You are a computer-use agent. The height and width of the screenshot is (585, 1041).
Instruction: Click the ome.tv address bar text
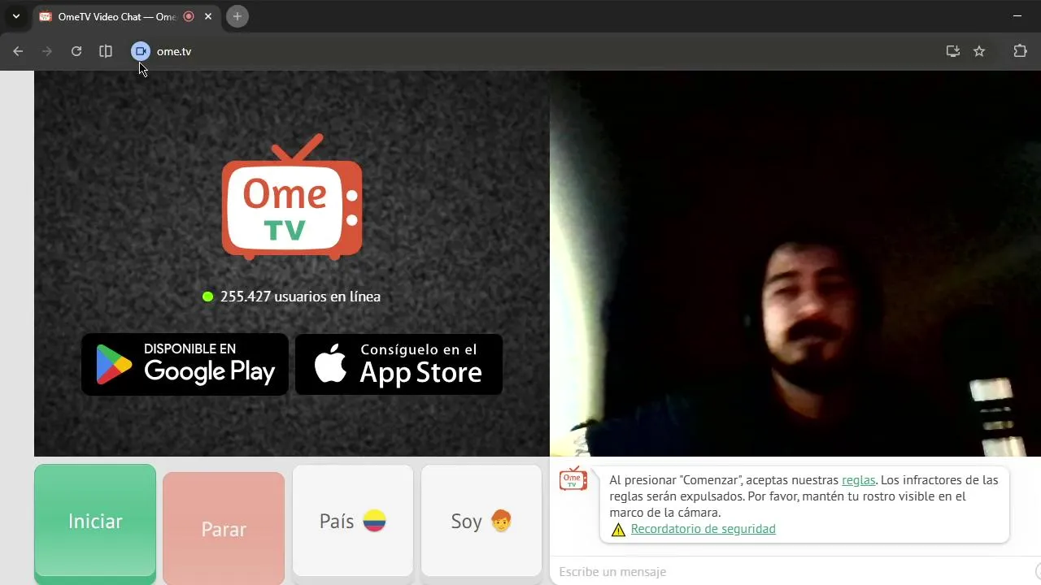pos(174,51)
